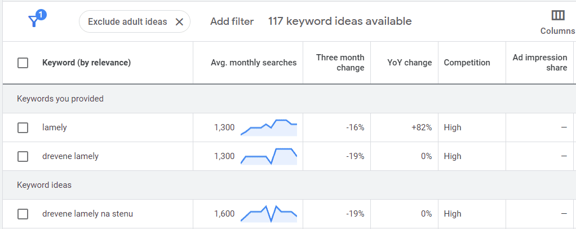
Task: Check the box for drevene lamely
Action: pyautogui.click(x=23, y=156)
